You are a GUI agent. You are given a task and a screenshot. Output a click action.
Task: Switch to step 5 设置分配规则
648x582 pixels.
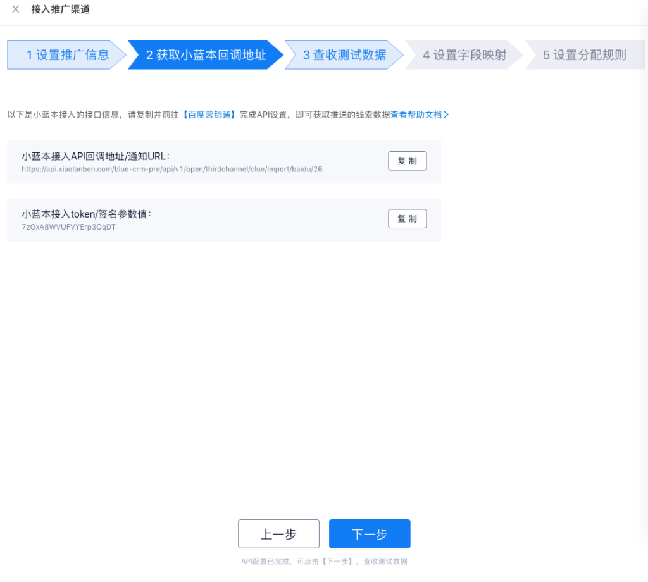coord(584,55)
